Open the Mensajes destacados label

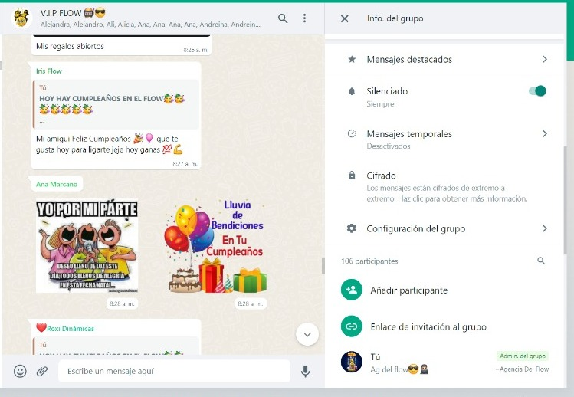click(409, 59)
